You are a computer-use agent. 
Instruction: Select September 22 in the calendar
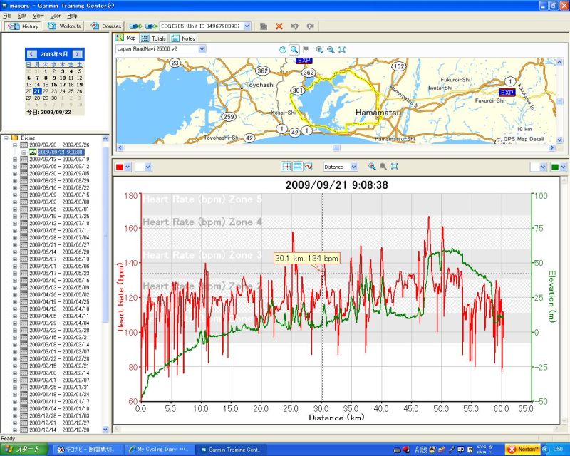coord(46,91)
